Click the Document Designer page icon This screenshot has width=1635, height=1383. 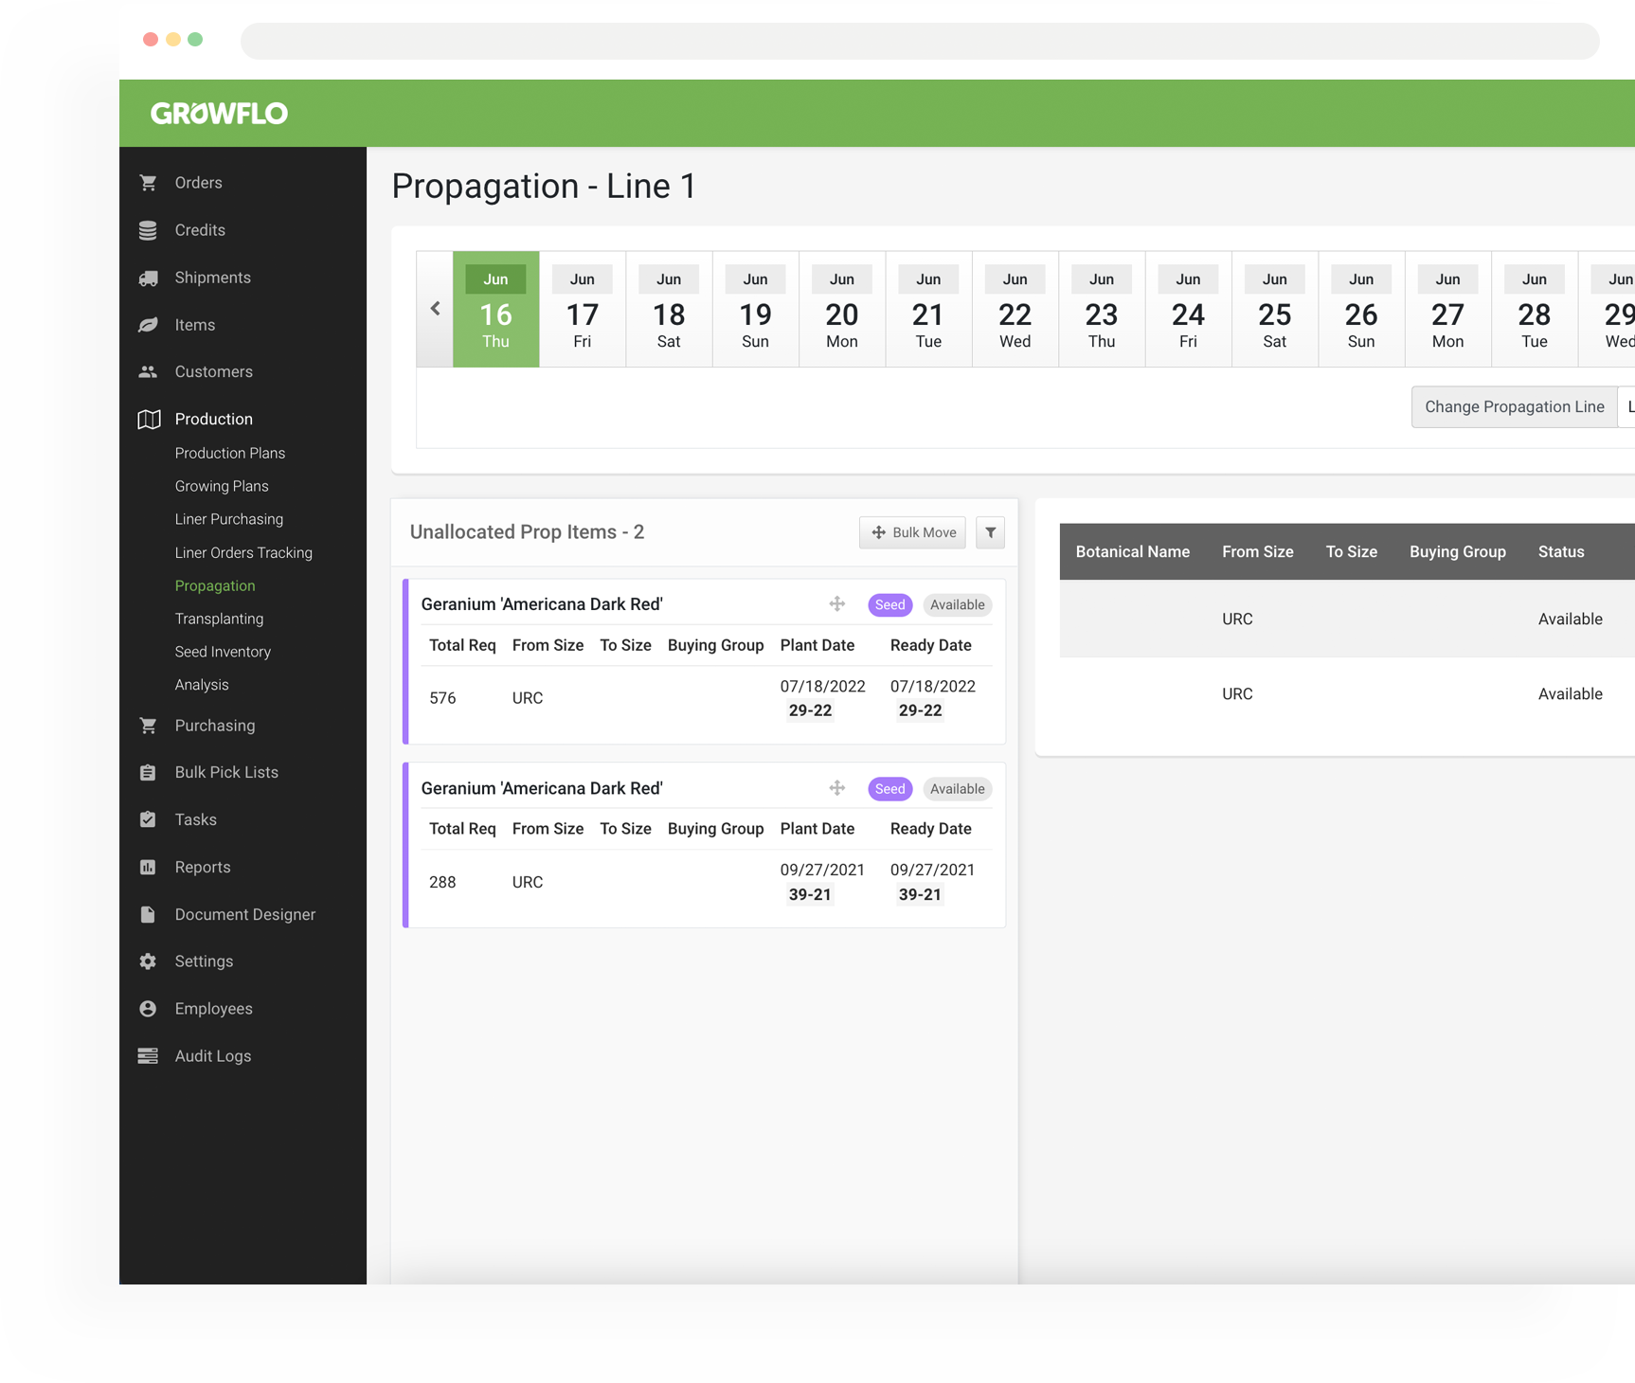[x=148, y=914]
